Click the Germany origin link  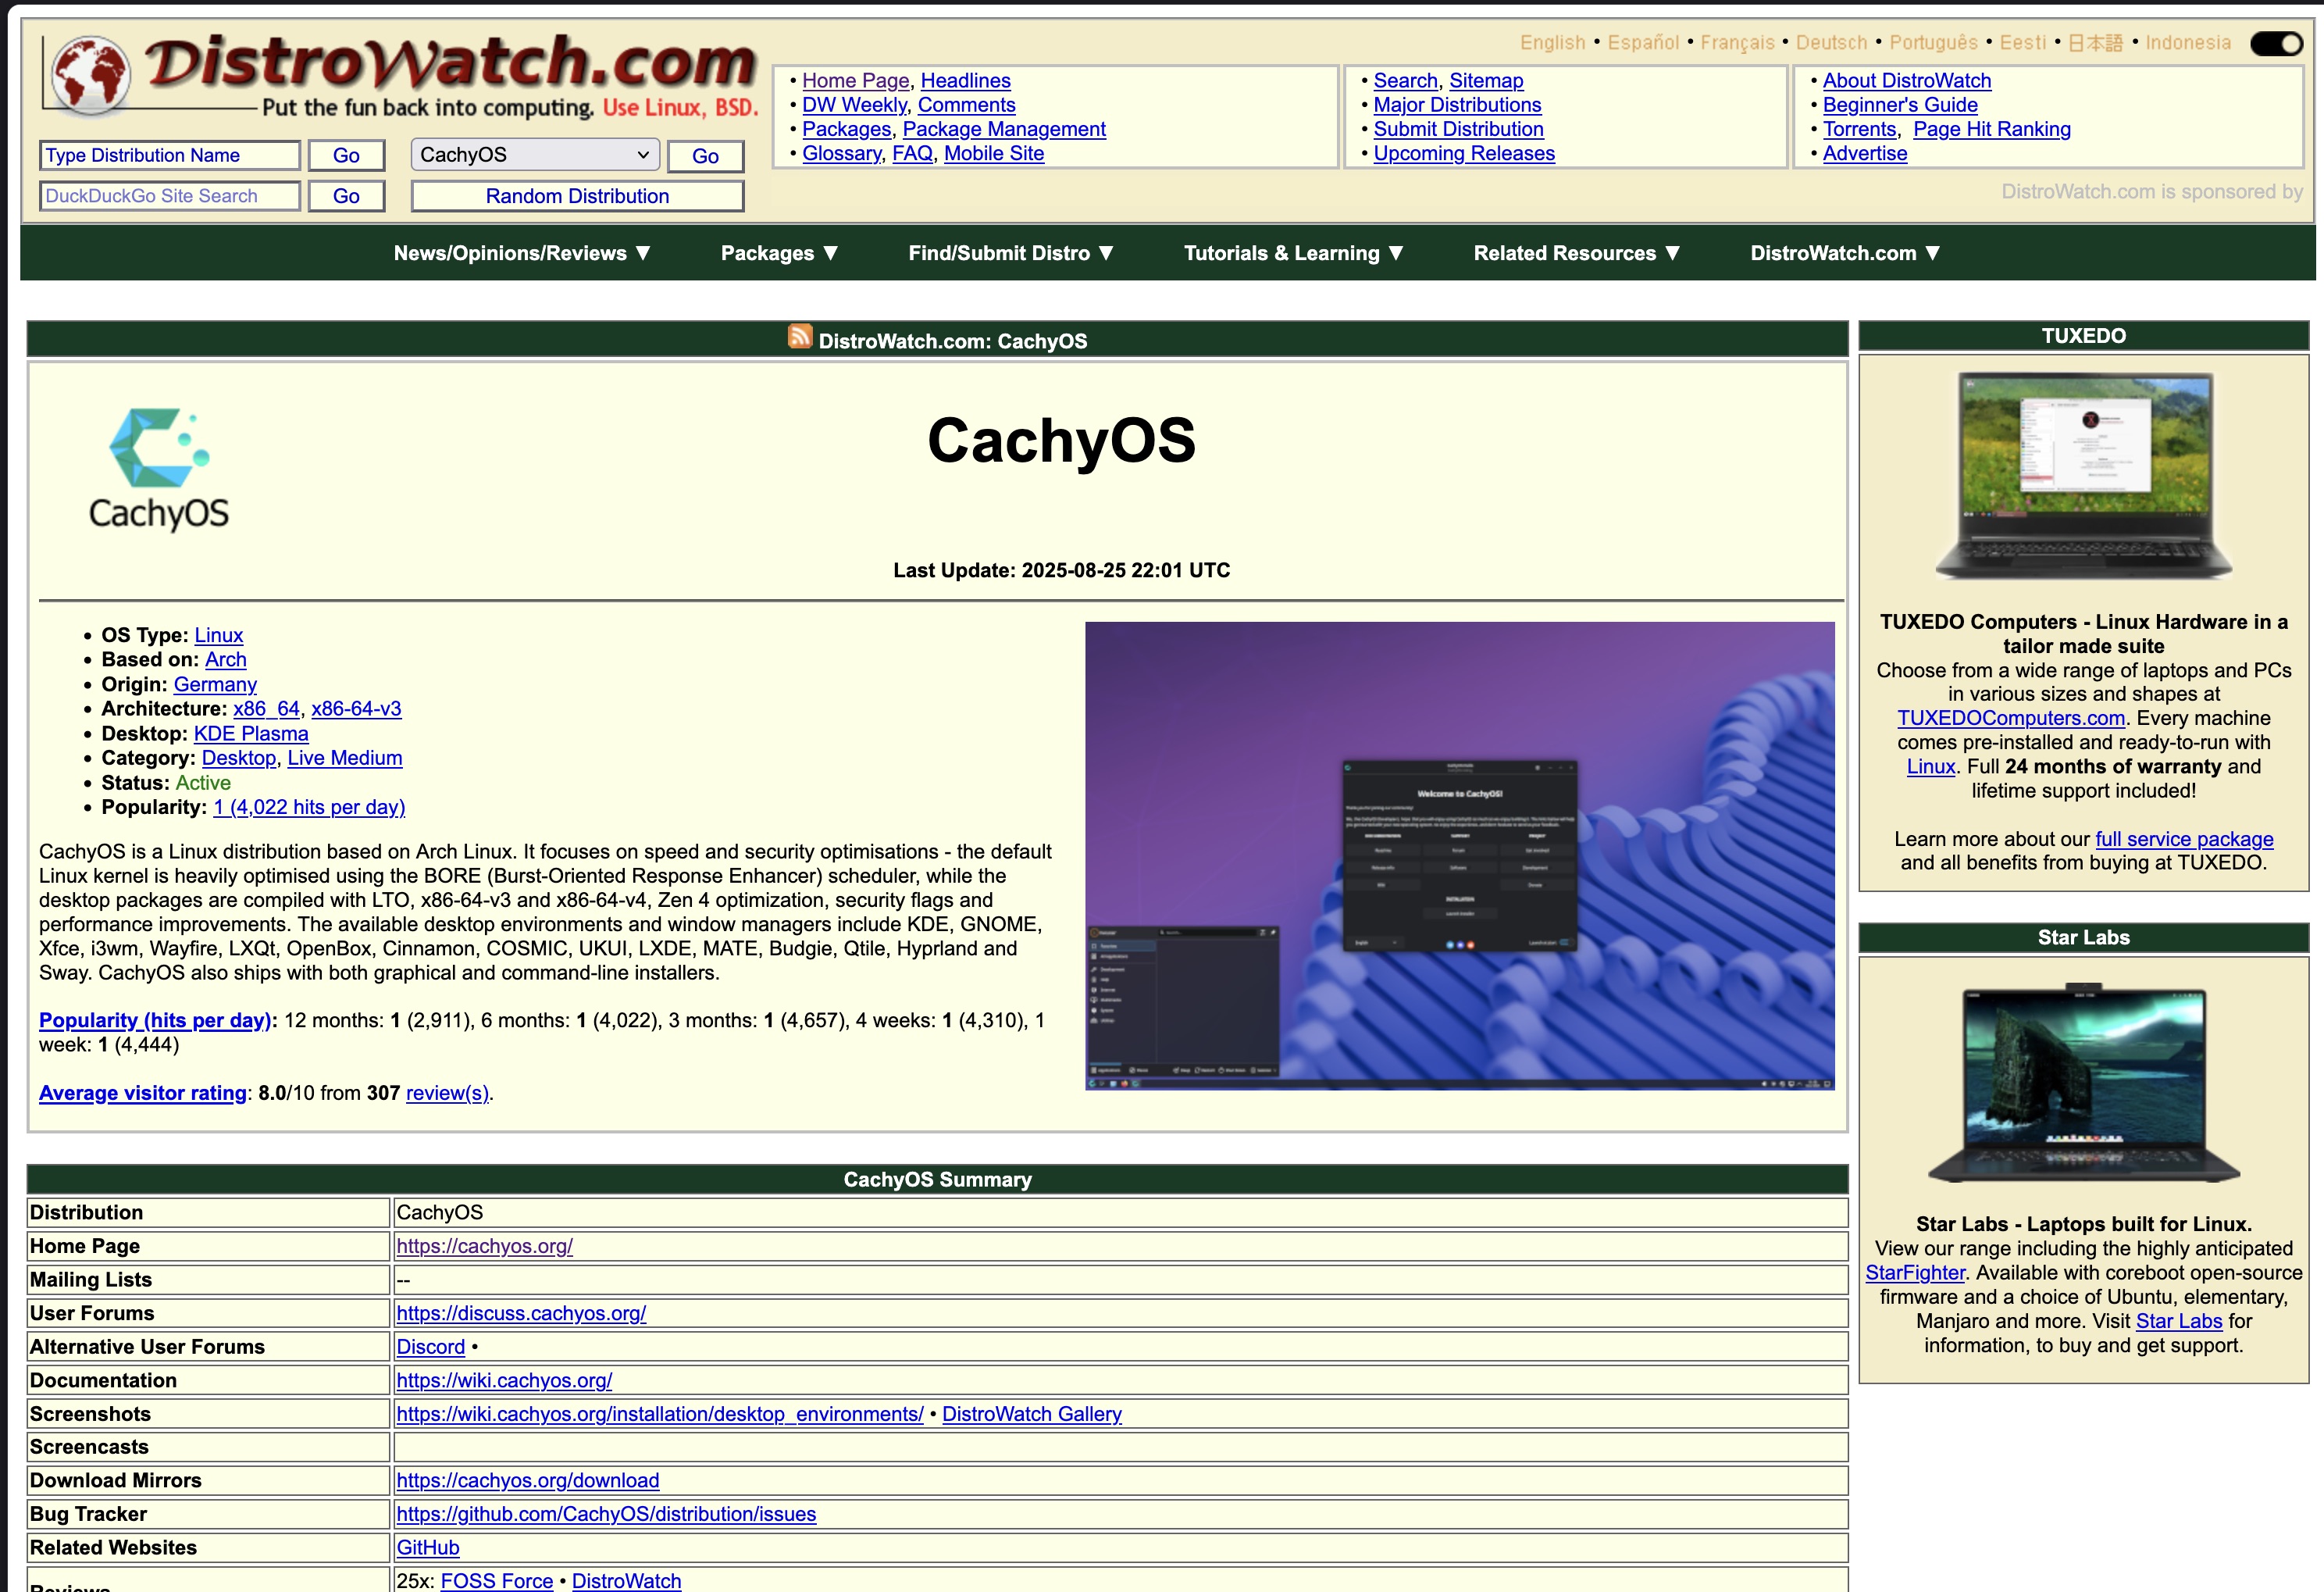(215, 685)
